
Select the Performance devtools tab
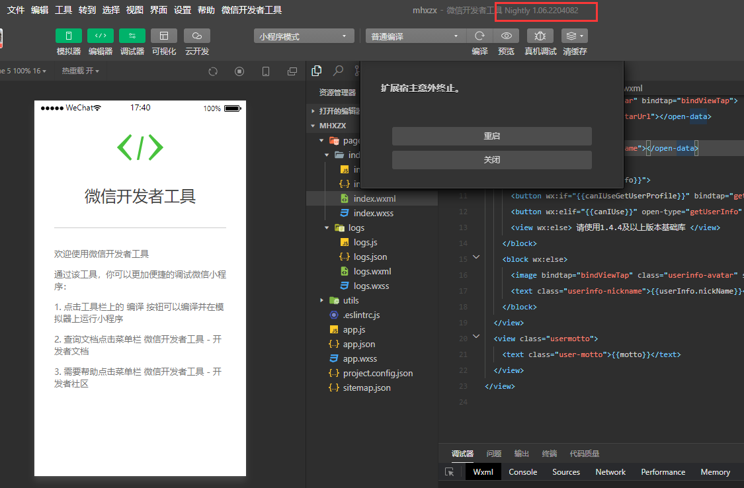pos(663,472)
